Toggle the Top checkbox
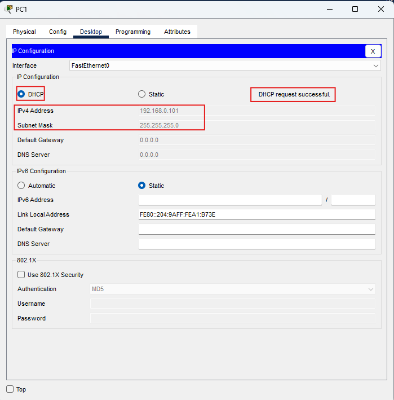The height and width of the screenshot is (400, 394). click(x=10, y=389)
